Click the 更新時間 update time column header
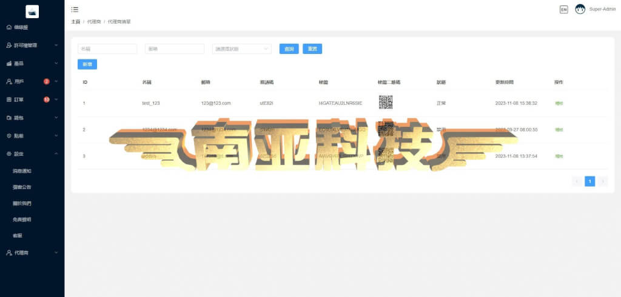Screen dimensions: 621x297 coord(505,82)
